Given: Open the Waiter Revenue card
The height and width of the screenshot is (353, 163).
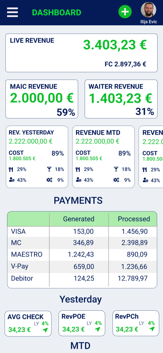Looking at the screenshot, I should click(121, 99).
